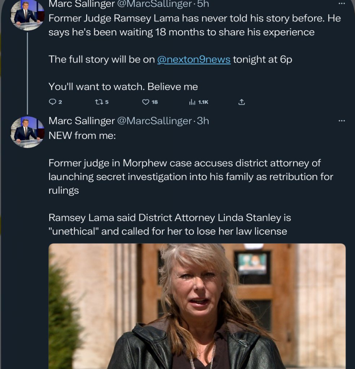Open more options on the 3h tweet

click(x=341, y=121)
